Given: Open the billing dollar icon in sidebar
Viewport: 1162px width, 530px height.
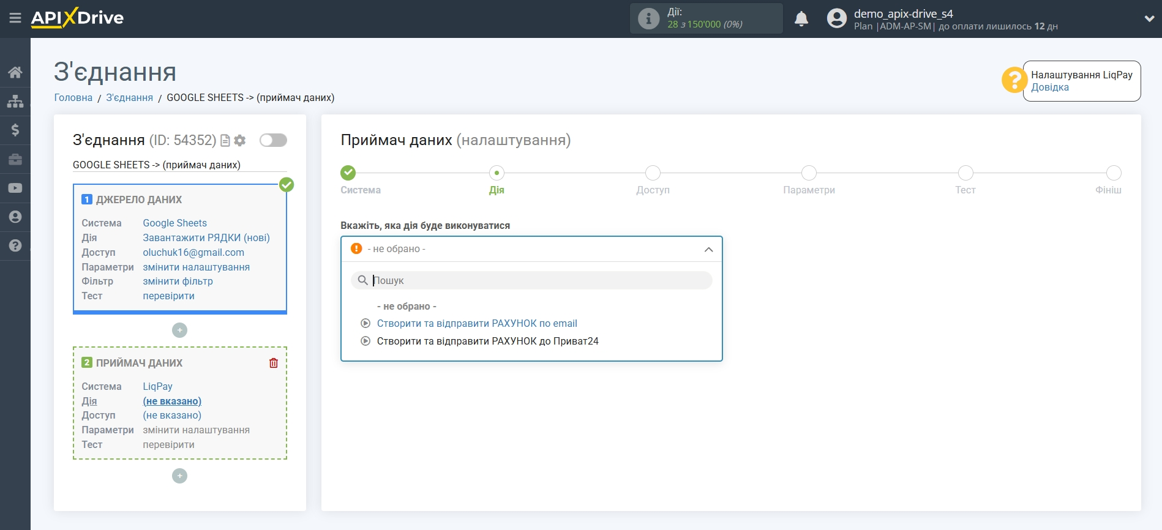Looking at the screenshot, I should [15, 130].
